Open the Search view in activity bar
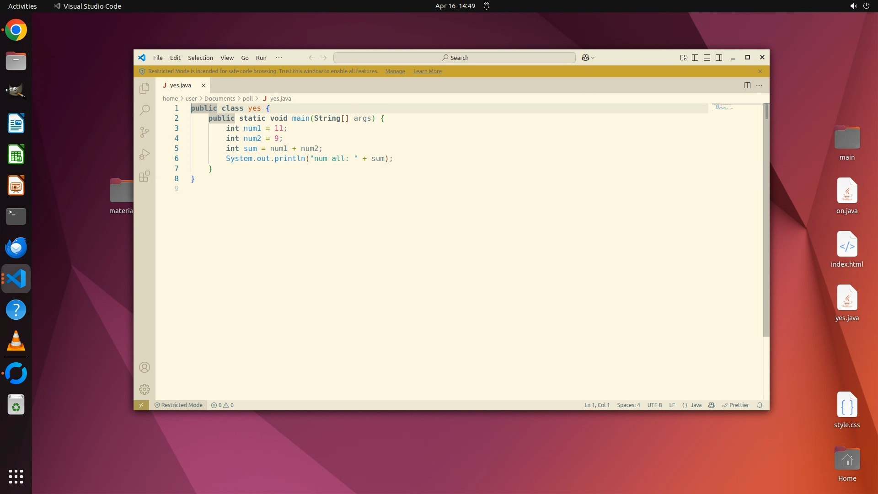 [145, 110]
